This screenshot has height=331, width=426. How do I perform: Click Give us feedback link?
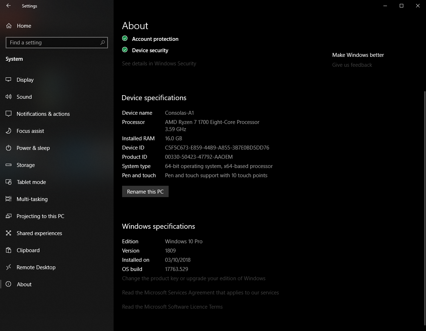click(352, 65)
